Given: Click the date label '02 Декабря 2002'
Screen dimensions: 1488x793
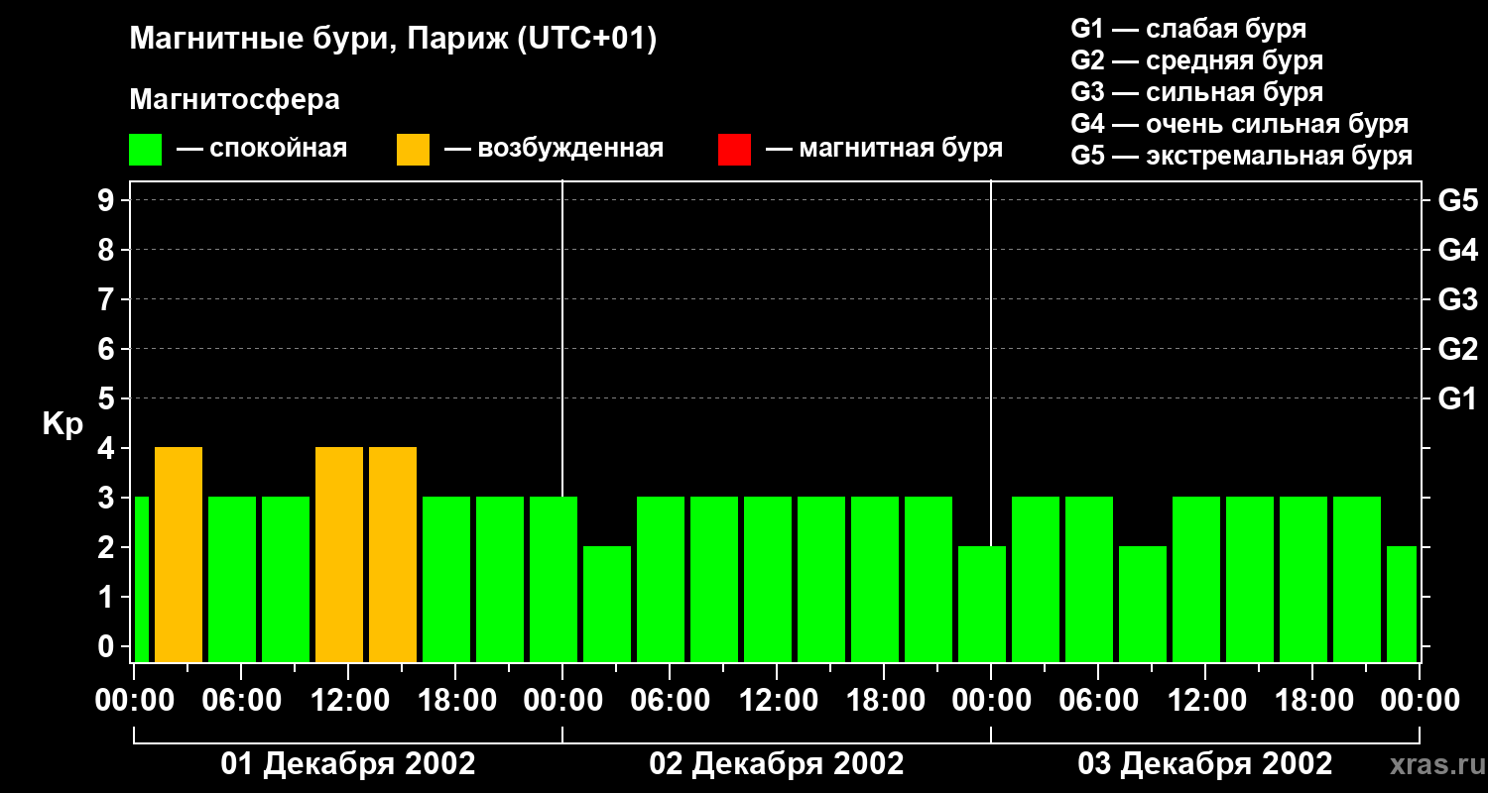Looking at the screenshot, I should [777, 764].
